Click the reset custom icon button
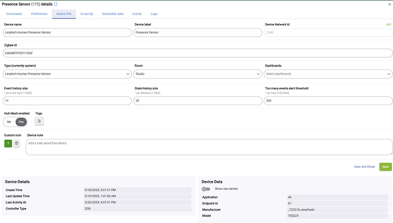The image size is (393, 223). (17, 143)
